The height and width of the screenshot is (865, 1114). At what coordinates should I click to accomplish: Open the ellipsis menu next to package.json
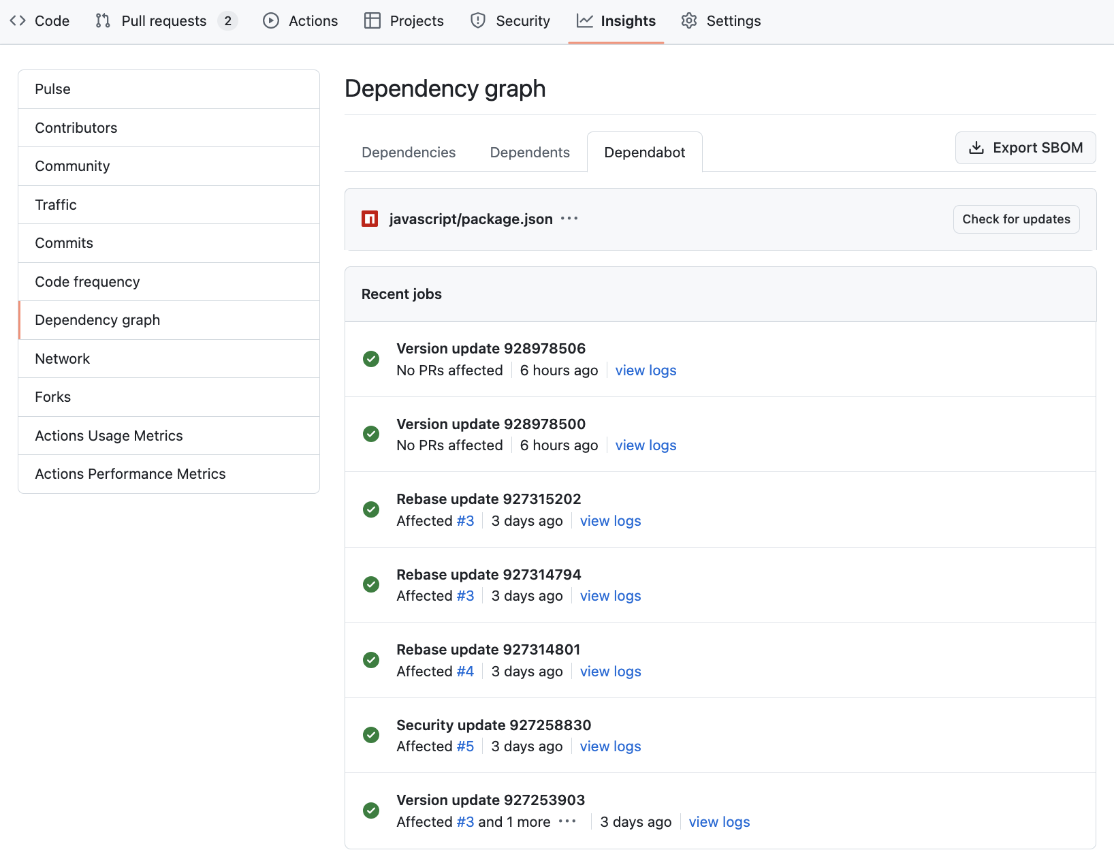[569, 219]
